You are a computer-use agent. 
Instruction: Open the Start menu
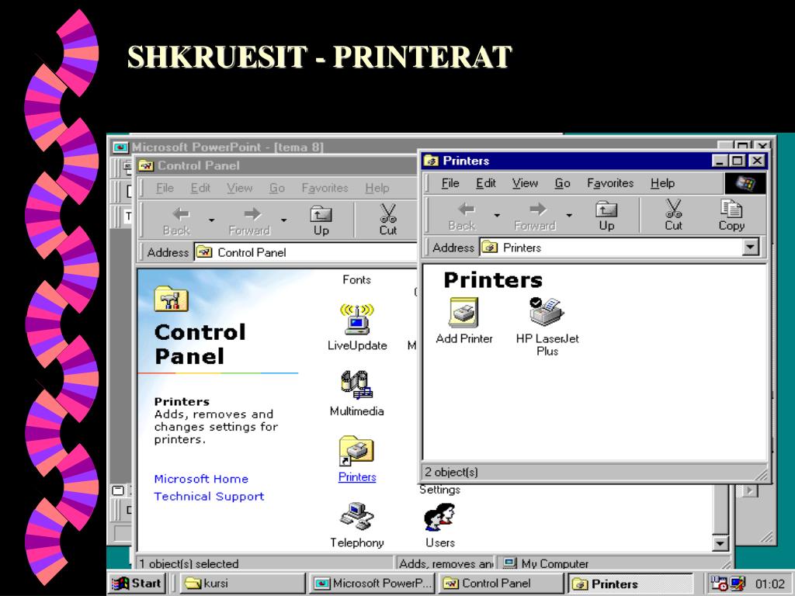click(x=137, y=584)
